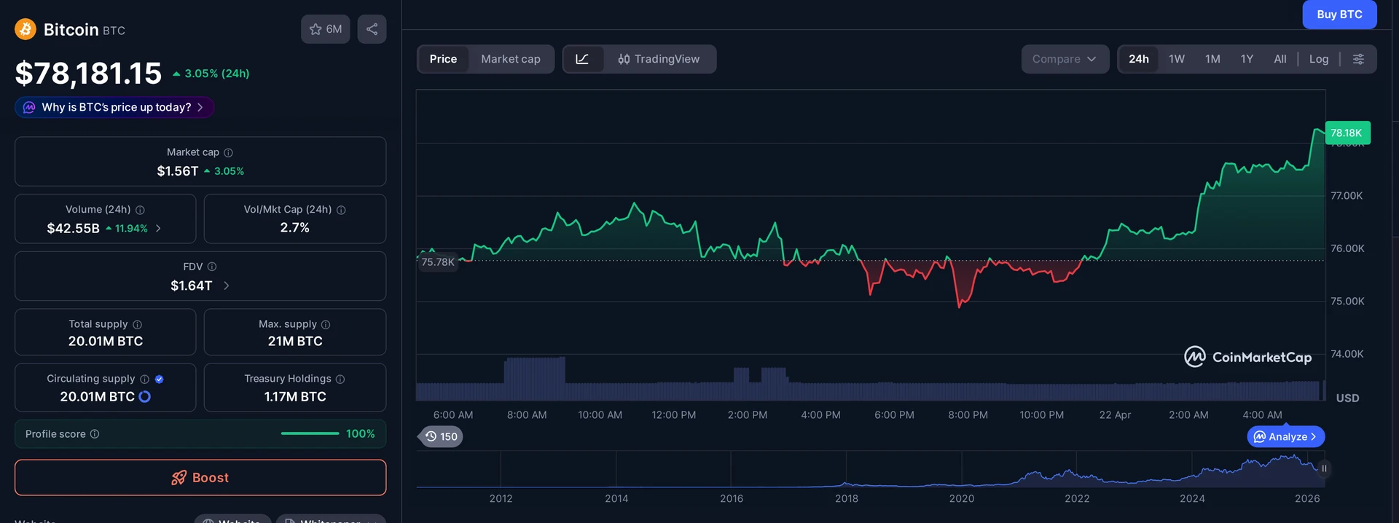Open the Total supply info icon

tap(137, 324)
